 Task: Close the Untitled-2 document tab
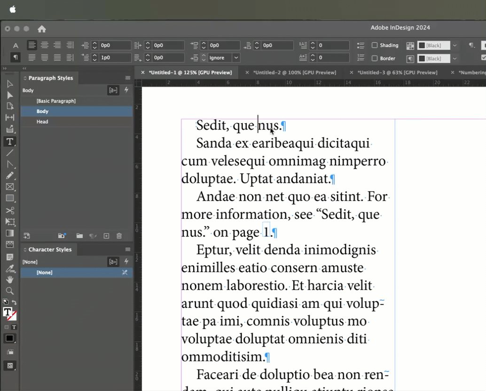[247, 72]
